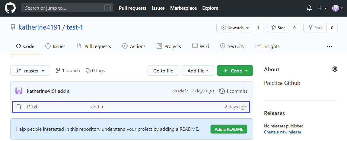The height and width of the screenshot is (141, 347).
Task: Click the f1.txt file icon
Action: 19,107
